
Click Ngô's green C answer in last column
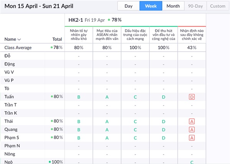click(192, 162)
